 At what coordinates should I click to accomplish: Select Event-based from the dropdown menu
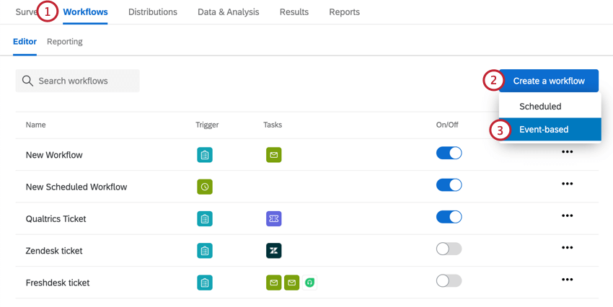pos(544,130)
